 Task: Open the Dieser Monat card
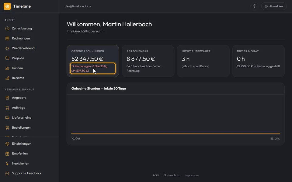tap(259, 61)
